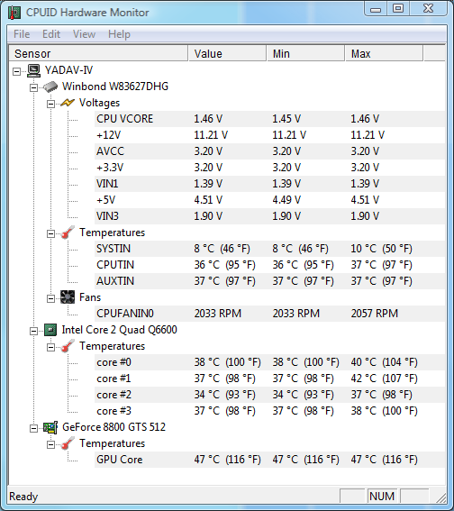The image size is (454, 511).
Task: Collapse the GeForce 8800 GTS 512 node
Action: [x=33, y=429]
